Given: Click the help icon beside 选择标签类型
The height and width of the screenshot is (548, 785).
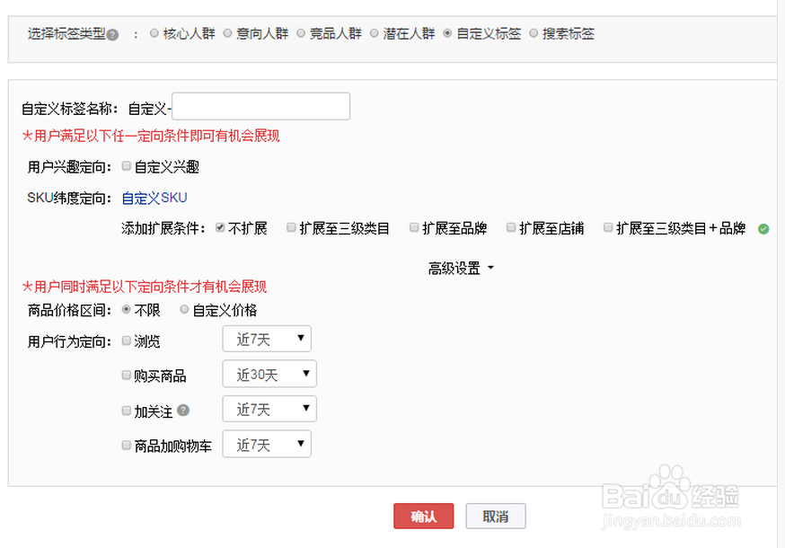Looking at the screenshot, I should point(111,33).
